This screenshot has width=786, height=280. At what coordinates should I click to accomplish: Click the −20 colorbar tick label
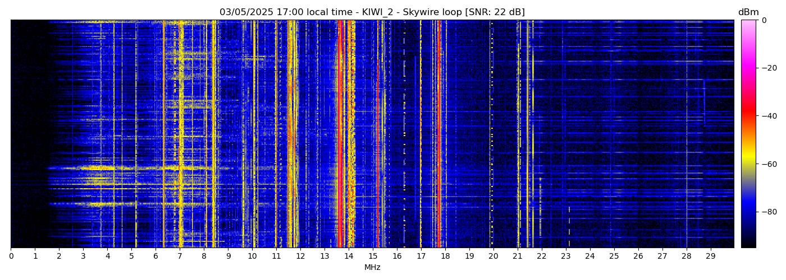[769, 68]
